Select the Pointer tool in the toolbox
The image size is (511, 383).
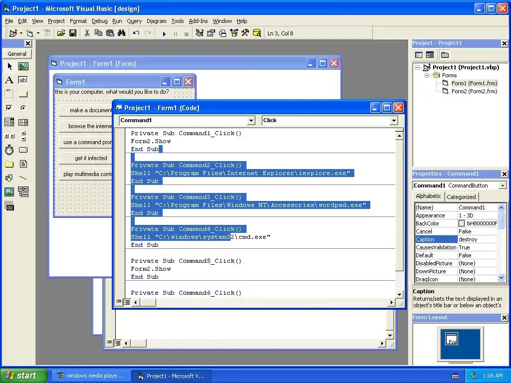click(9, 66)
